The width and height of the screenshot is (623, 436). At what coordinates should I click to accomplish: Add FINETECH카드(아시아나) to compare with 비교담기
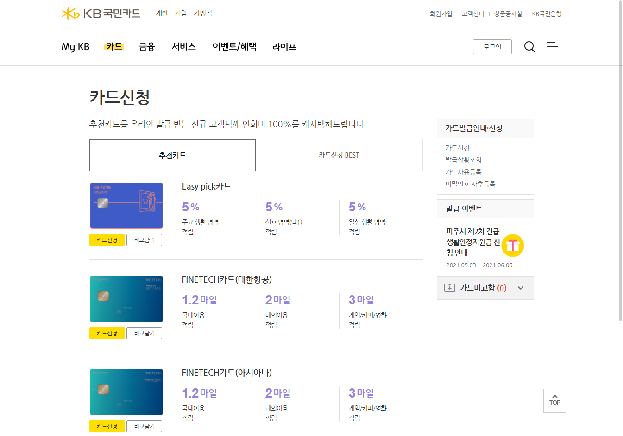click(145, 426)
